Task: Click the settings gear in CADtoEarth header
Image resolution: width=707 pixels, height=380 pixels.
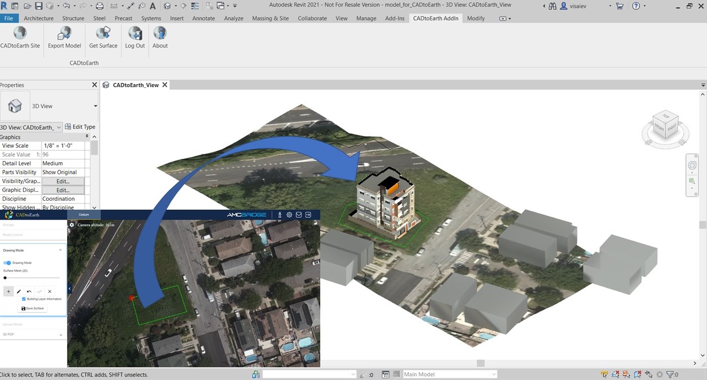Action: pos(289,215)
